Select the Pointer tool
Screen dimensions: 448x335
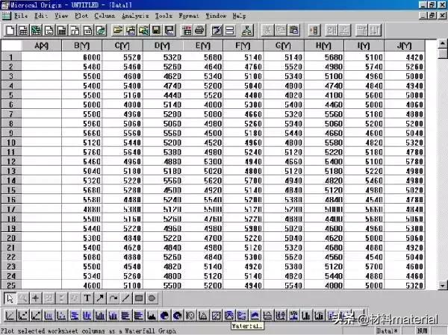[x=10, y=298]
